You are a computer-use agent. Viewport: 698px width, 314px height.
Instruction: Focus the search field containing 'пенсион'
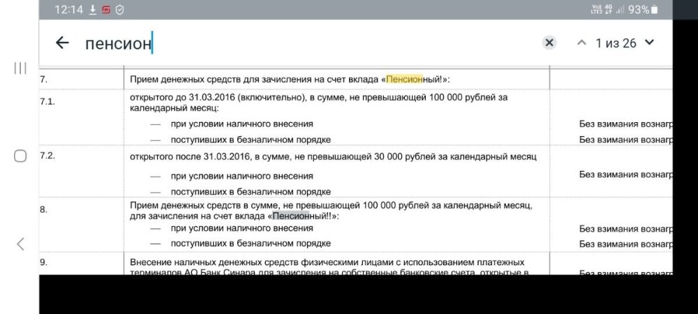307,43
